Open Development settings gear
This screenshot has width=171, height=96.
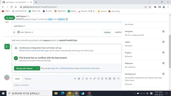click(x=163, y=74)
